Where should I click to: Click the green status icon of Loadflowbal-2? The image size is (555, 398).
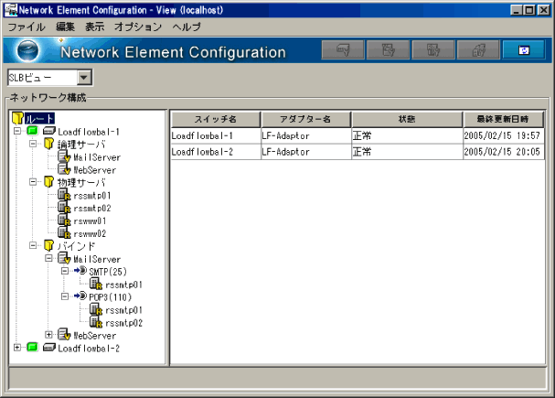click(31, 349)
